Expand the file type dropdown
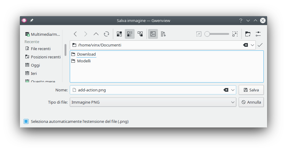 click(233, 102)
